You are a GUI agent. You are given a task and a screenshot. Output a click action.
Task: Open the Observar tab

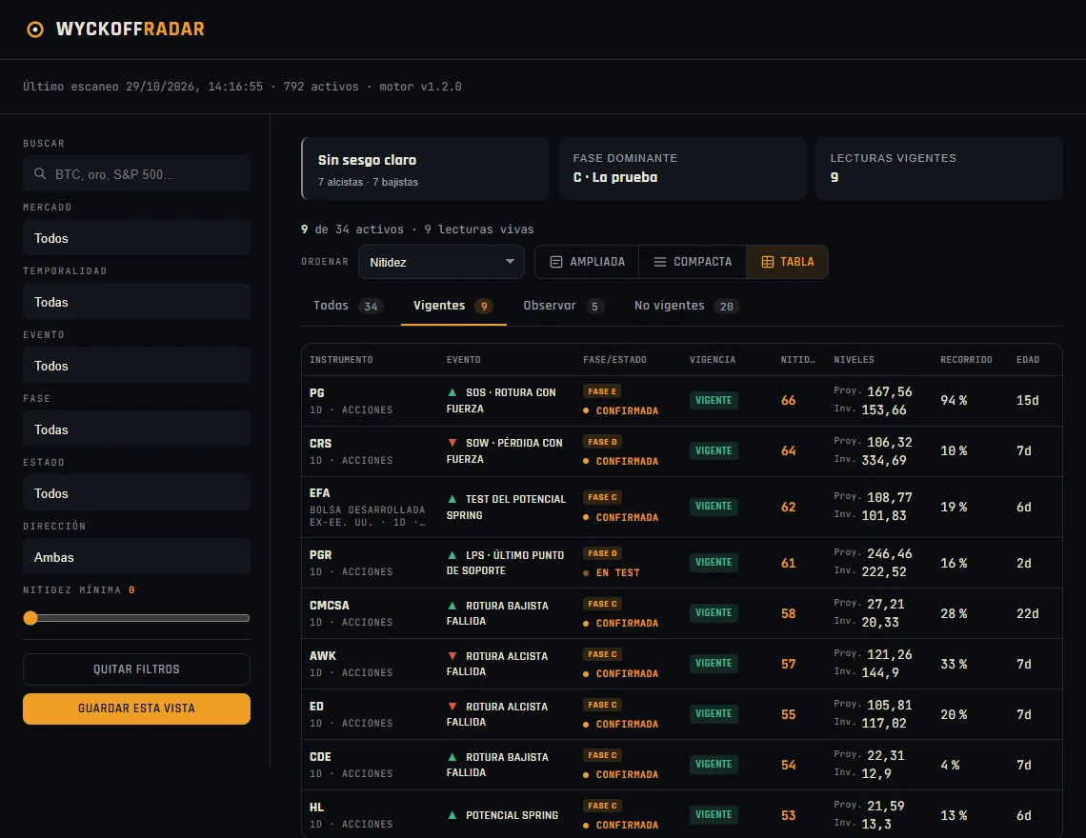(563, 306)
